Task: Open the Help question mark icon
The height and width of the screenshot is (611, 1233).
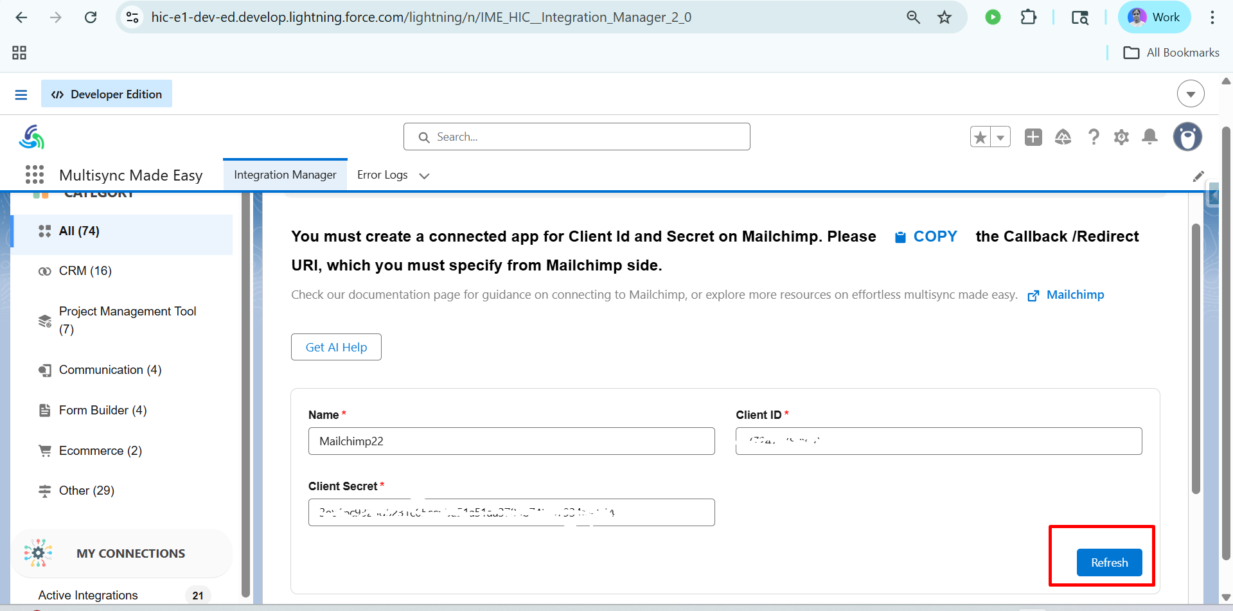Action: tap(1094, 137)
